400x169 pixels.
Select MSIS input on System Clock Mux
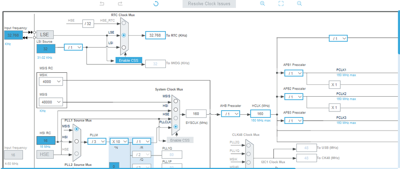pyautogui.click(x=175, y=101)
